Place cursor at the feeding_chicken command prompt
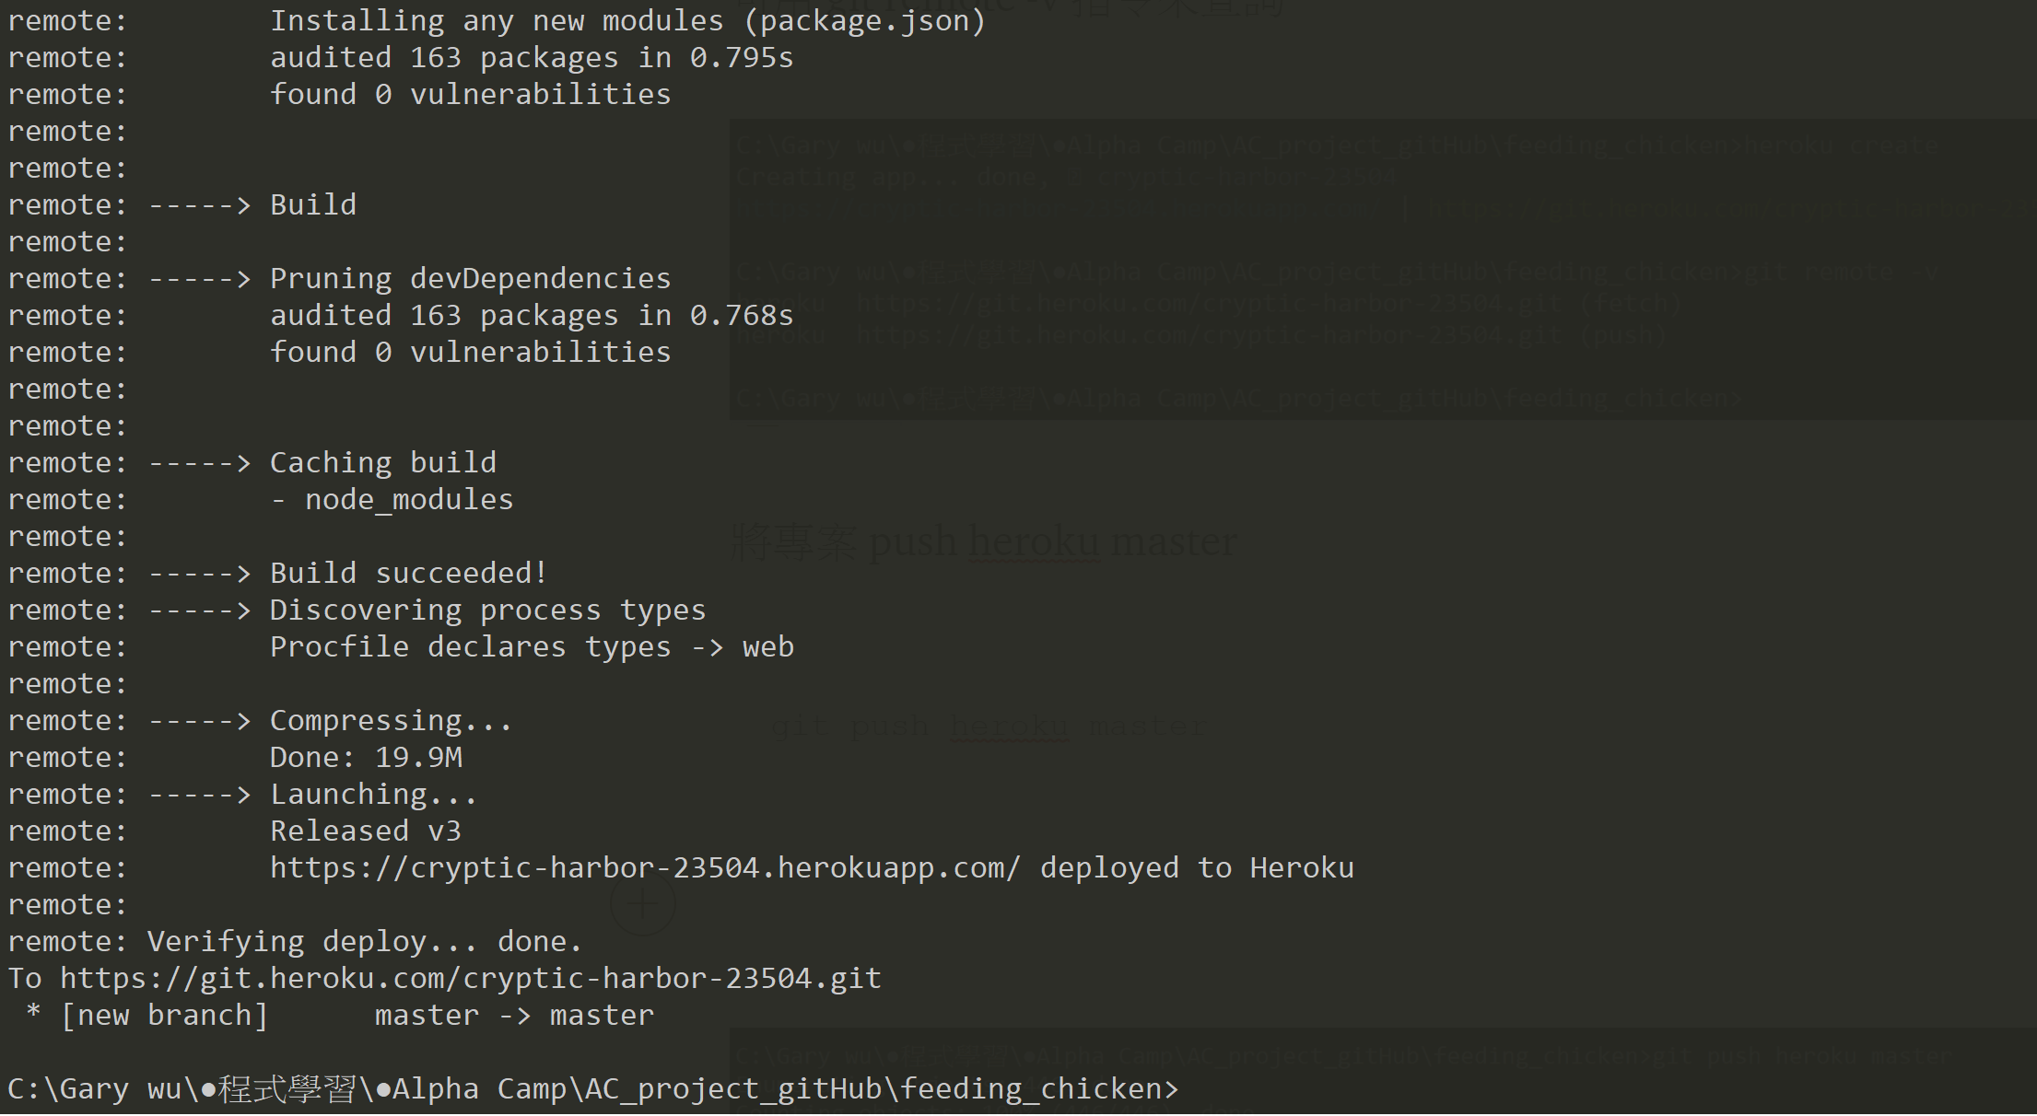The width and height of the screenshot is (2037, 1116). (592, 1089)
